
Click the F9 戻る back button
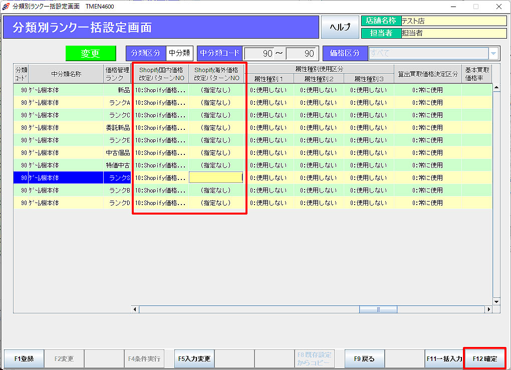click(x=364, y=358)
